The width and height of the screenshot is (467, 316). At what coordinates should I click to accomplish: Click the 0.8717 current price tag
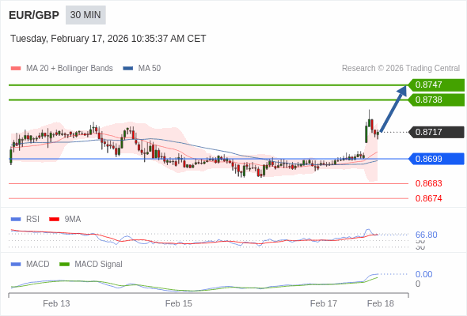click(x=436, y=132)
